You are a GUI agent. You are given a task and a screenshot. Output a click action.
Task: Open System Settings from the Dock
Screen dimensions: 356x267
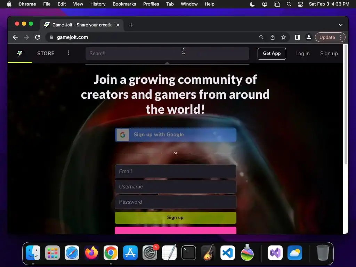(150, 253)
